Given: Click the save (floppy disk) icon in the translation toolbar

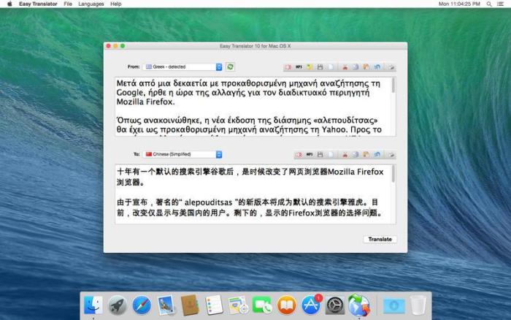Looking at the screenshot, I should (320, 155).
